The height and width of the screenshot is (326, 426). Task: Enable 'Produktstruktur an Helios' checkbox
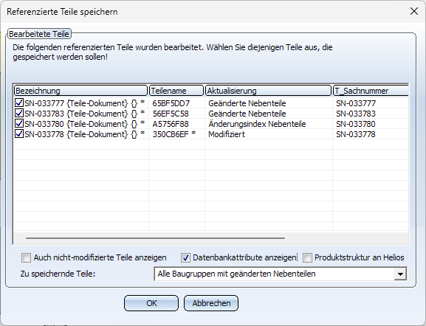point(307,257)
